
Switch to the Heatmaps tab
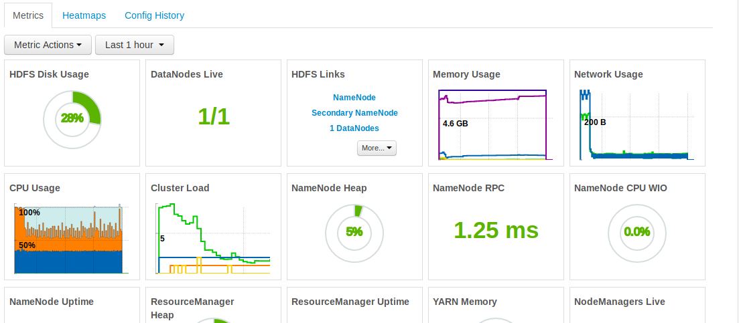pyautogui.click(x=84, y=15)
